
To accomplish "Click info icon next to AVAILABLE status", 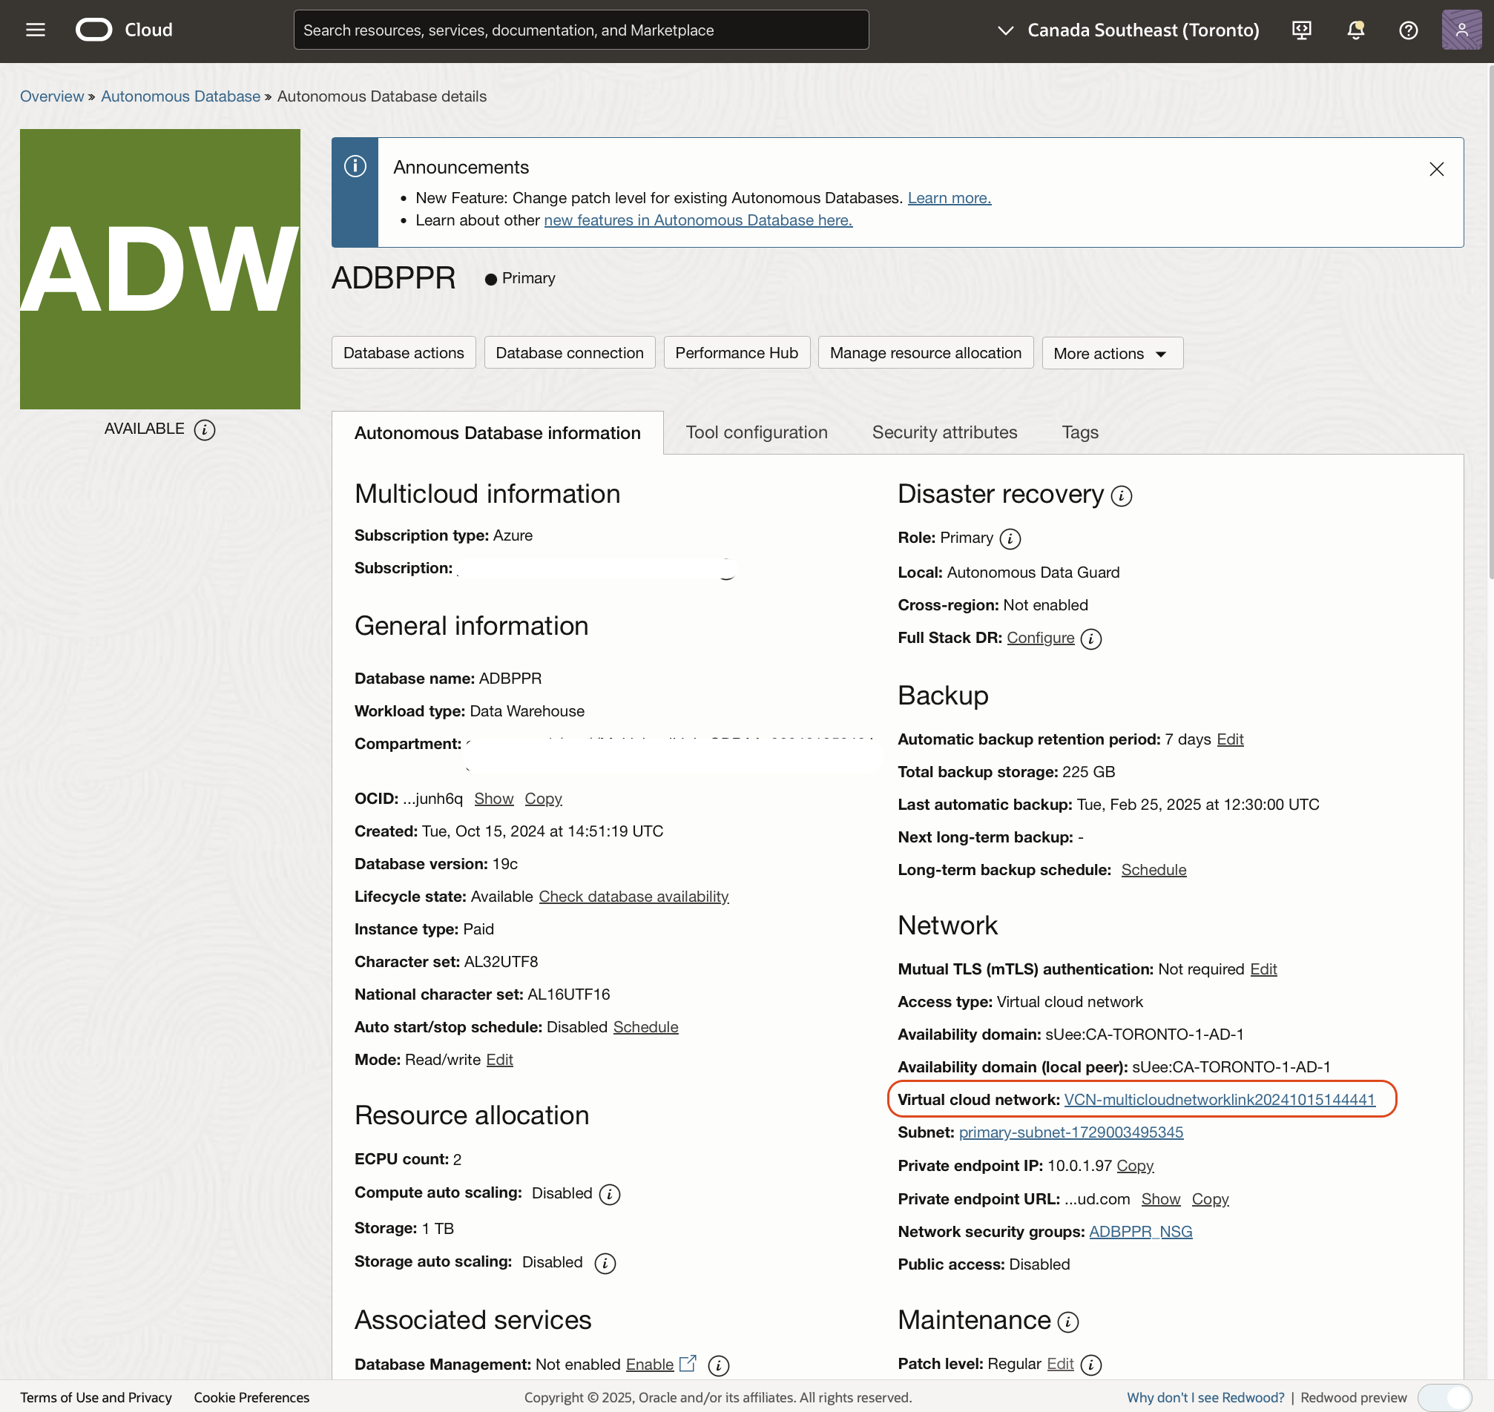I will (x=204, y=430).
